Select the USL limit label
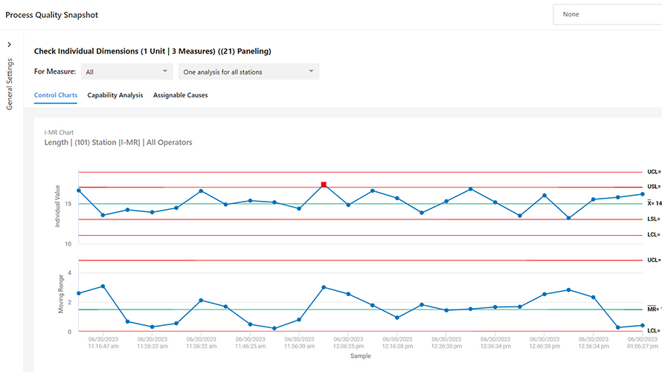Screen dimensions: 662x372 pyautogui.click(x=653, y=187)
